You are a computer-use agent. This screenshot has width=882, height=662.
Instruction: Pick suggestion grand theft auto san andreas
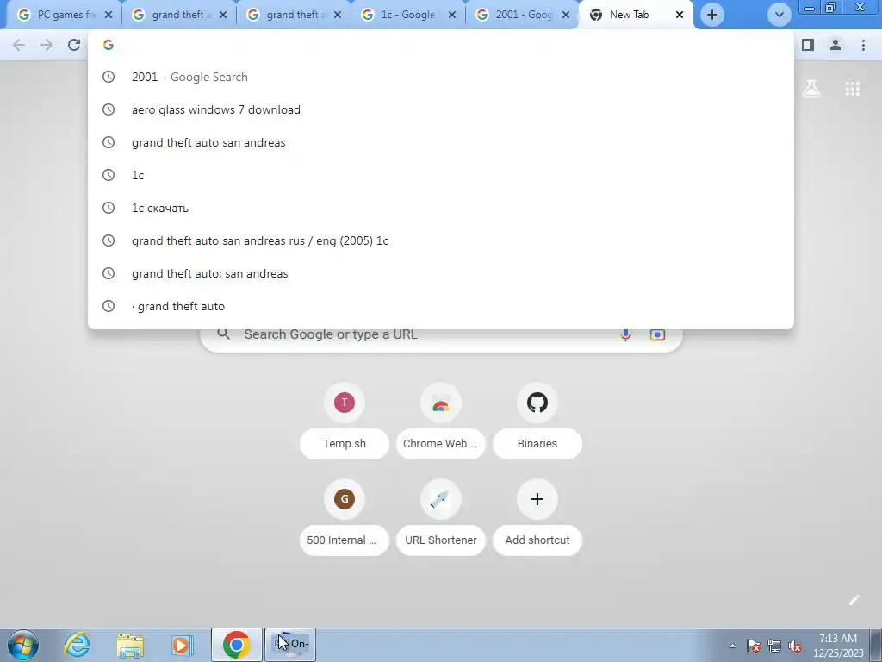[440, 142]
